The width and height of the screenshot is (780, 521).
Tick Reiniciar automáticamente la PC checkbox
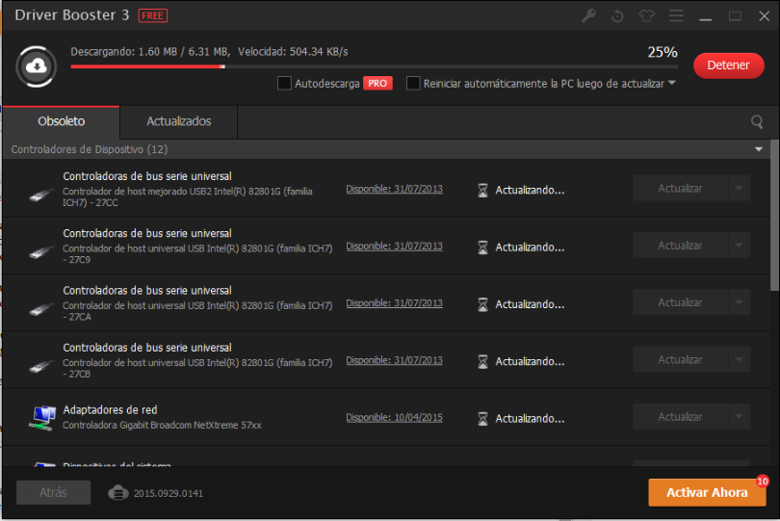[x=413, y=83]
